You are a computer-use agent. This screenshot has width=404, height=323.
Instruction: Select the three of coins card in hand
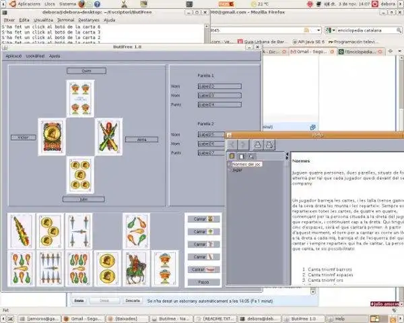tap(50, 231)
